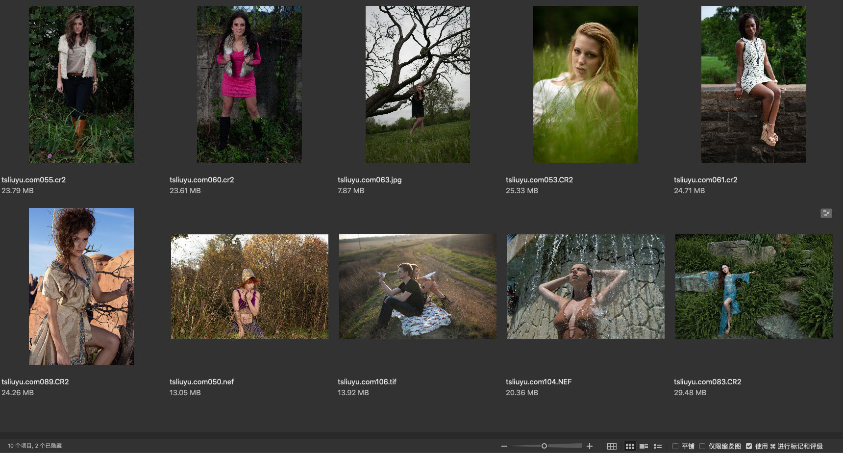Viewport: 843px width, 453px height.
Task: Click the 24.26 MB file size
Action: (x=18, y=393)
